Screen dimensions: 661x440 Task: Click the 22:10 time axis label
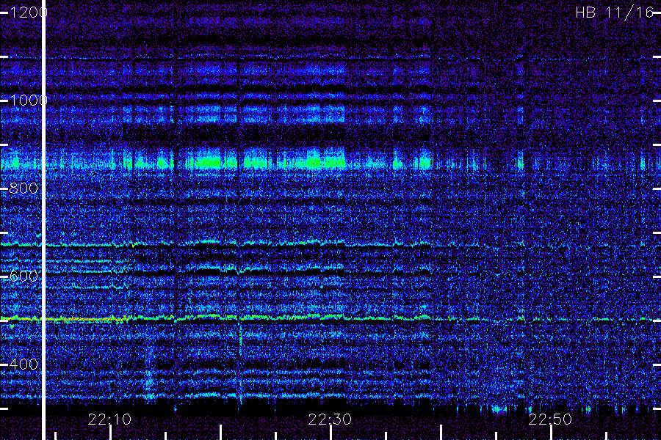point(109,419)
